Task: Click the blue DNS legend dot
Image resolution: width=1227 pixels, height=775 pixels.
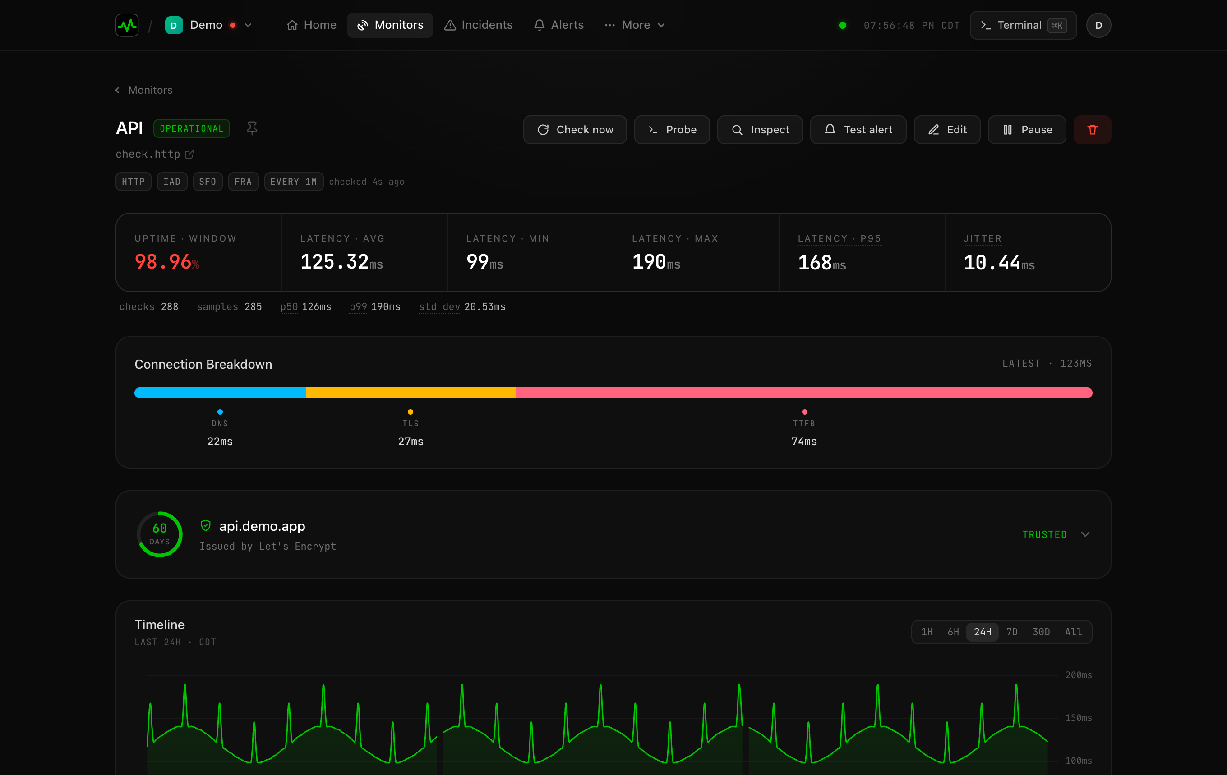Action: [220, 412]
